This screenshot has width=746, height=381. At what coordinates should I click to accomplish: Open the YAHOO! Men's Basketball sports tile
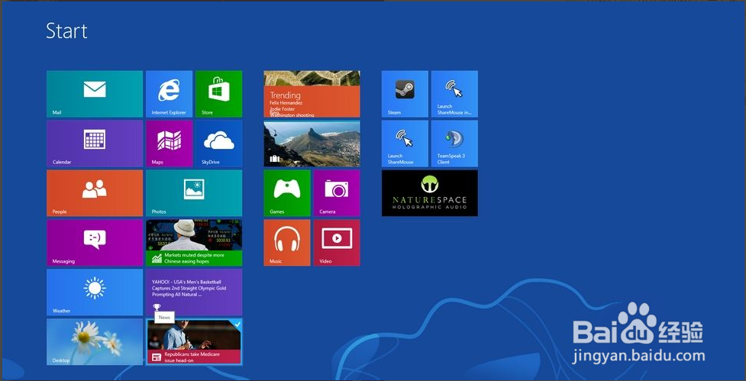click(194, 292)
